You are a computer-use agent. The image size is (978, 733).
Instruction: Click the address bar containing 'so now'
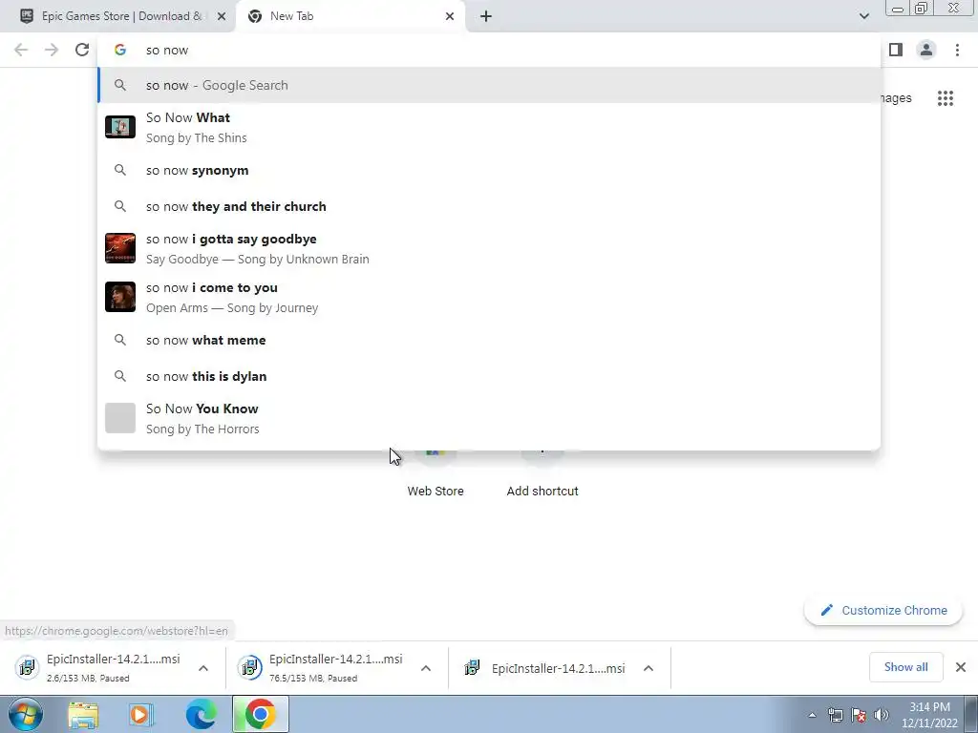489,50
